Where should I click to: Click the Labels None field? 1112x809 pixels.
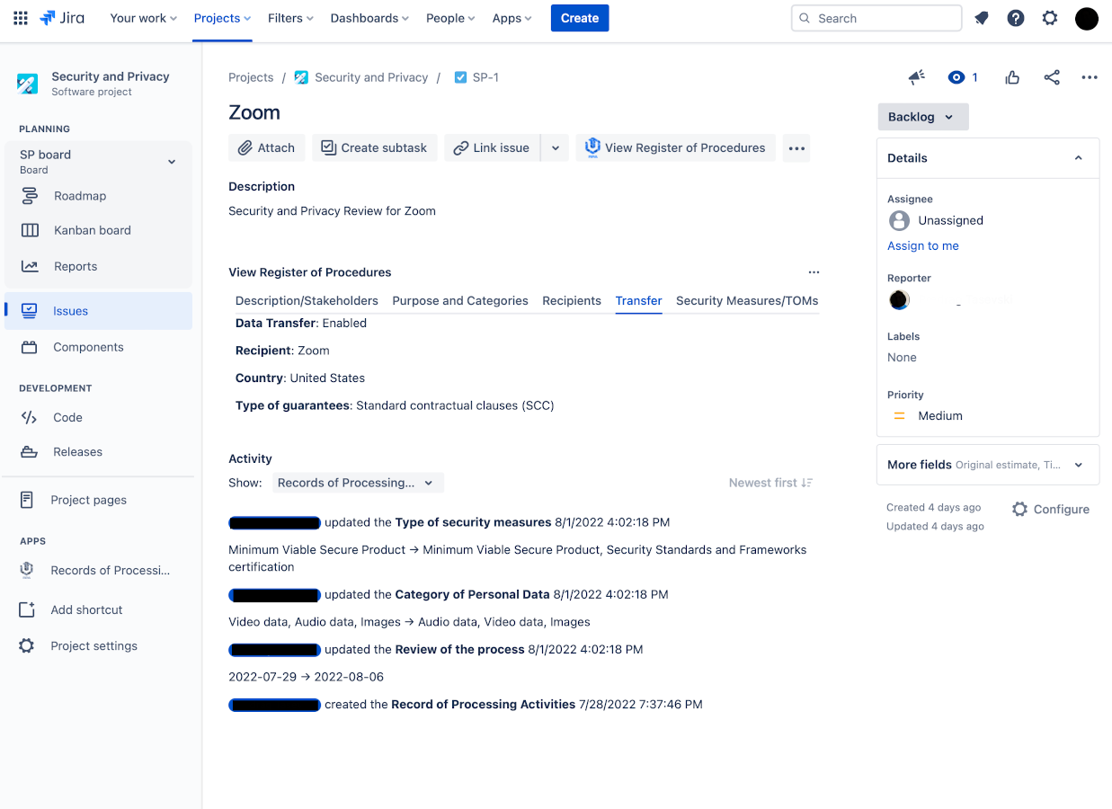point(902,358)
